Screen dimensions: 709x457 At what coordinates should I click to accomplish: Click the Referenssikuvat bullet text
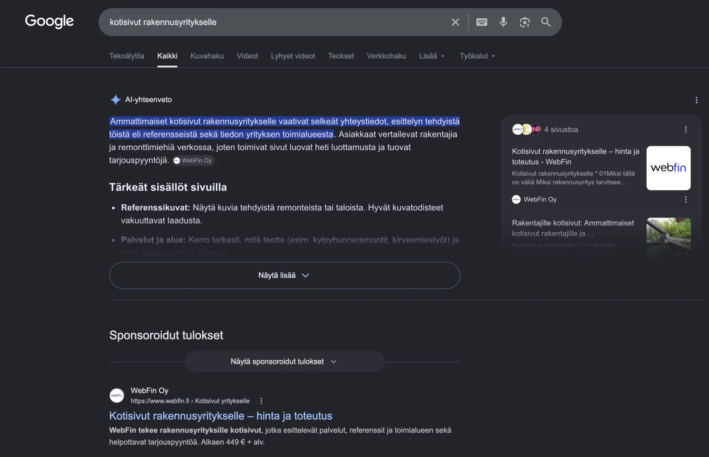282,214
